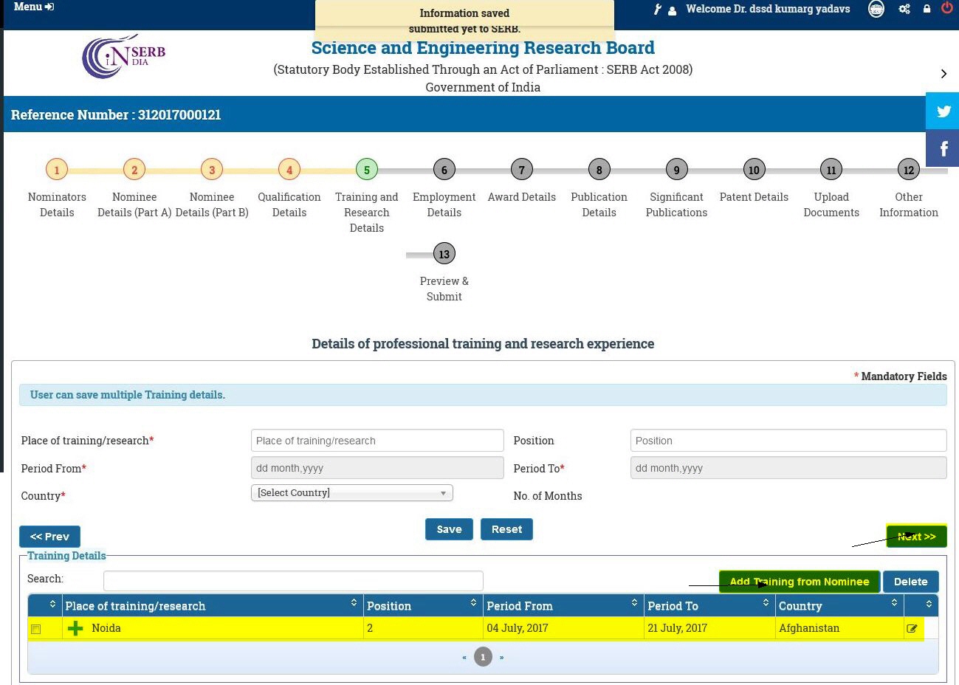The width and height of the screenshot is (959, 685).
Task: Open the Facebook share button
Action: (943, 148)
